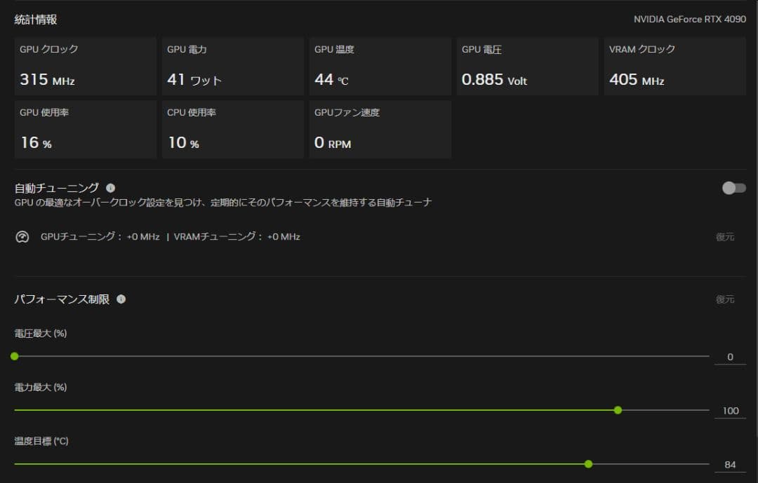Select the GPU 電圧 statistics tile
Image resolution: width=758 pixels, height=483 pixels.
tap(527, 66)
